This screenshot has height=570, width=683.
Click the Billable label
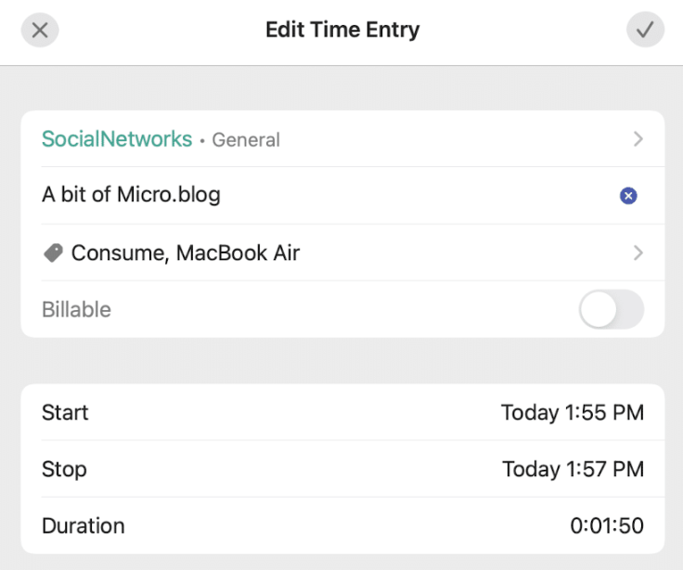(x=76, y=309)
